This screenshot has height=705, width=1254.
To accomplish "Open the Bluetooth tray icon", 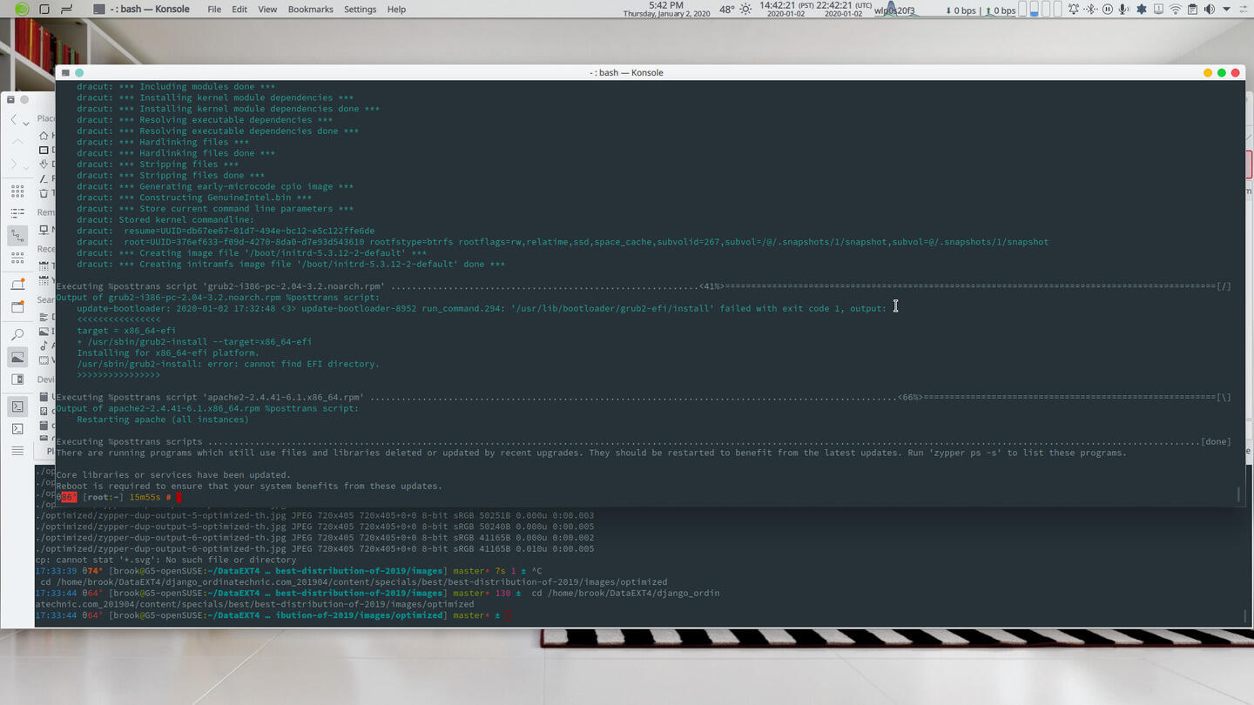I will coord(1090,10).
